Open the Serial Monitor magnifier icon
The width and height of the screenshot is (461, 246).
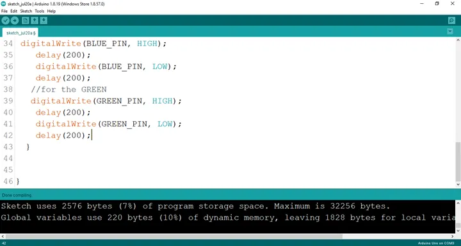click(451, 20)
